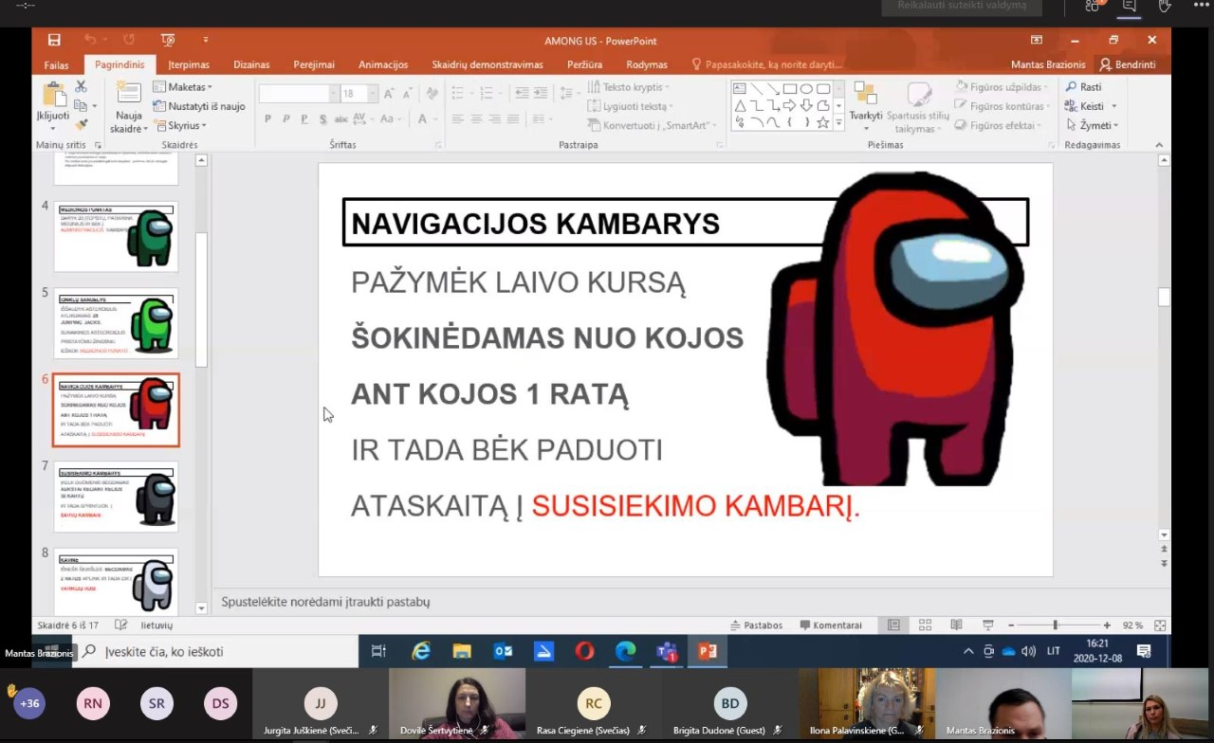This screenshot has height=743, width=1214.
Task: Click the Task View icon on taskbar
Action: click(378, 651)
